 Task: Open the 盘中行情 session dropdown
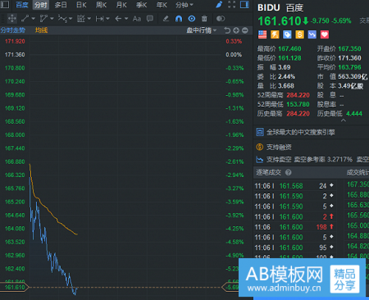pyautogui.click(x=202, y=30)
